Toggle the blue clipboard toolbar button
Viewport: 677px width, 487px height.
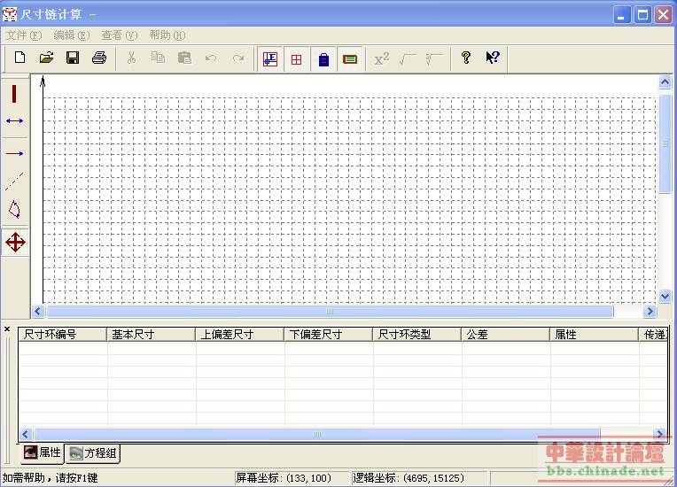323,59
